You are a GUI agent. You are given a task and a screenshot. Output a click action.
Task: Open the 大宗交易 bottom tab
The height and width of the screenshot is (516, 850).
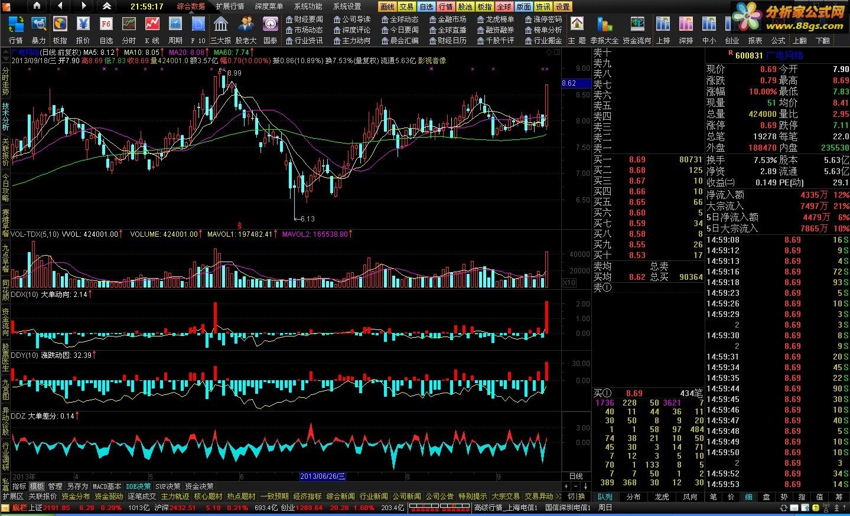506,497
